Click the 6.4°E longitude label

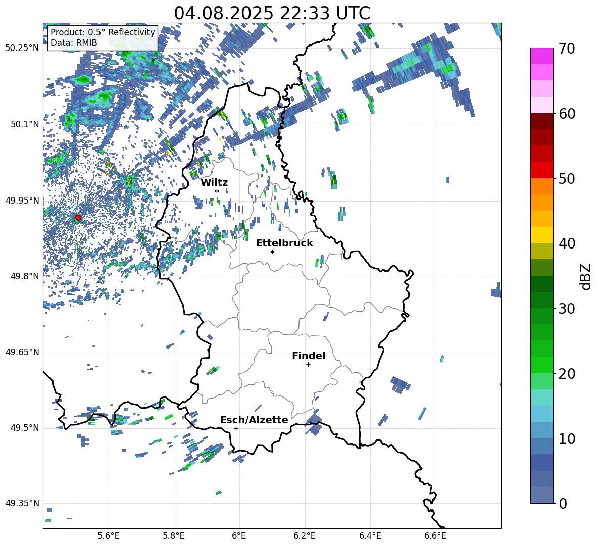(x=370, y=536)
